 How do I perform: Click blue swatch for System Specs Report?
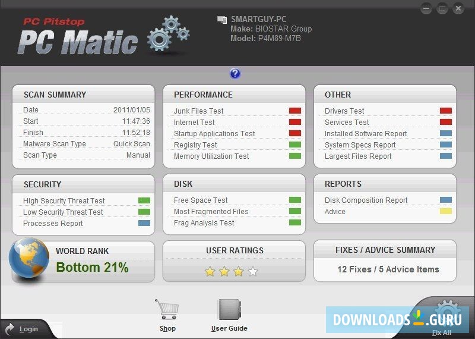tap(446, 145)
